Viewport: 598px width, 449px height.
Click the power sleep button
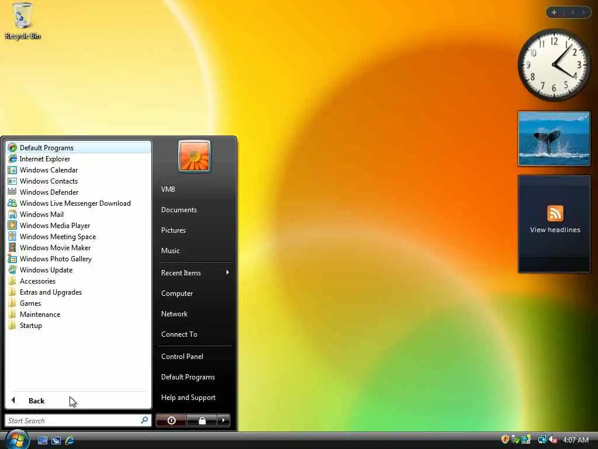pos(171,420)
